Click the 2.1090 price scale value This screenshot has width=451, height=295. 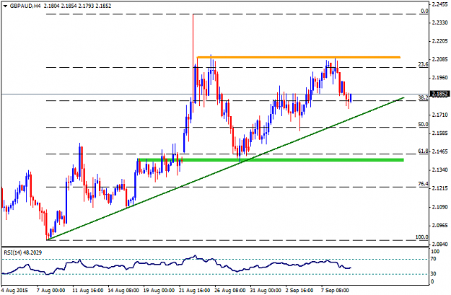coord(440,207)
